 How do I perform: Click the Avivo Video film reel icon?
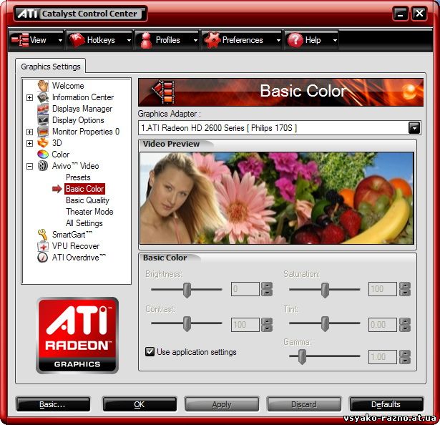click(43, 166)
